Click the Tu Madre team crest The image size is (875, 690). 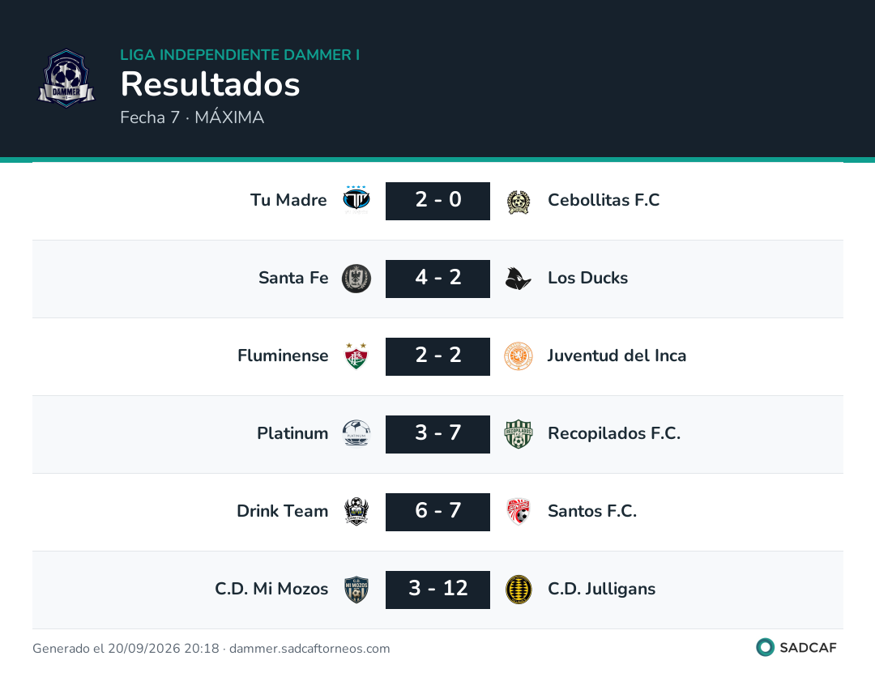click(356, 200)
